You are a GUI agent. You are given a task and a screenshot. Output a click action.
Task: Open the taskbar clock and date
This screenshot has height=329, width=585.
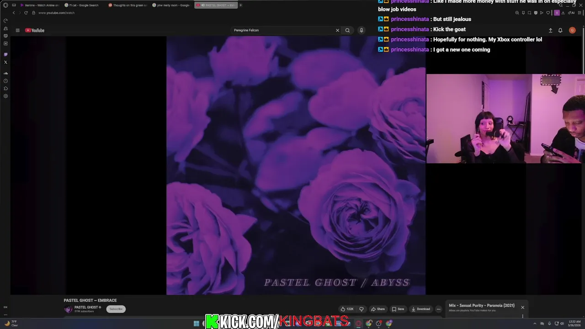coord(574,324)
